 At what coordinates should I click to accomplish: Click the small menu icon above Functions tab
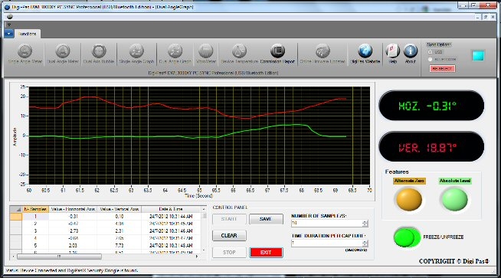pos(9,25)
